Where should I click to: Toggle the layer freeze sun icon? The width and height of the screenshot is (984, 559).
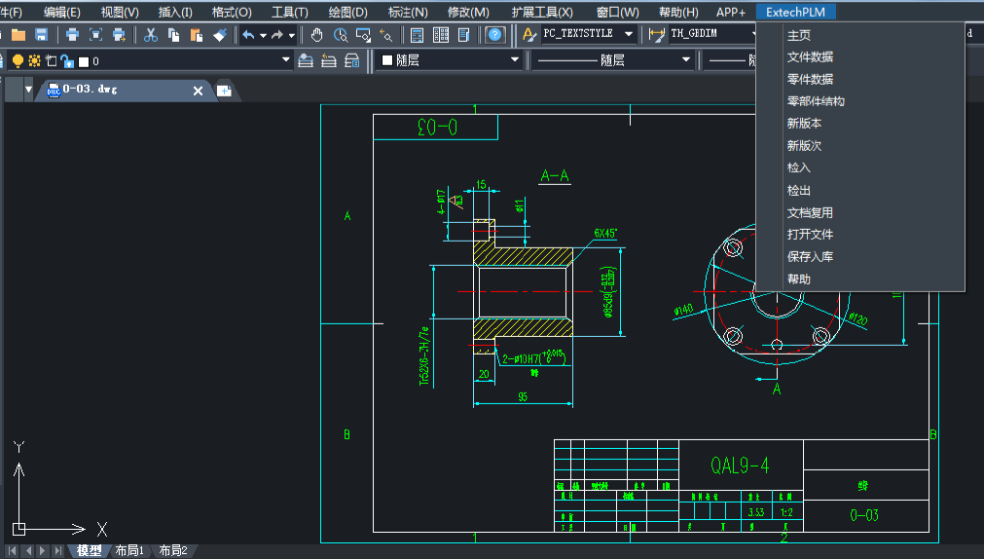point(34,61)
